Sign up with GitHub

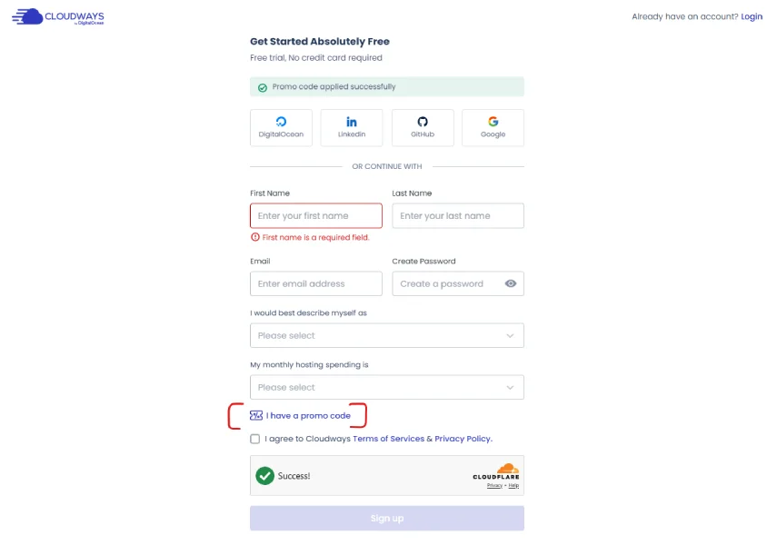(423, 127)
